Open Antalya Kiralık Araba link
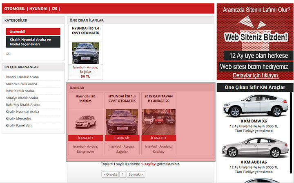Image resolution: width=294 pixels, height=183 pixels. pyautogui.click(x=22, y=98)
